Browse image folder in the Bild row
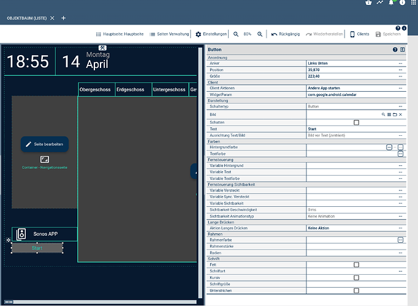418x306 pixels. (395, 114)
